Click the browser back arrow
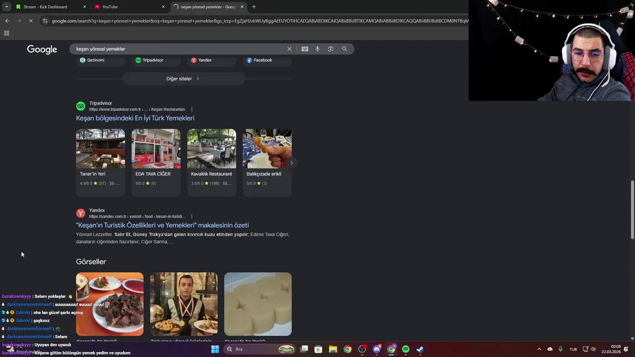635x357 pixels. 7,21
